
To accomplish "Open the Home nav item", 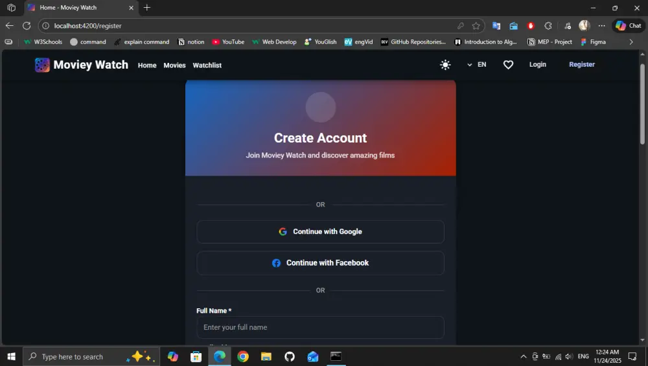I will point(147,65).
